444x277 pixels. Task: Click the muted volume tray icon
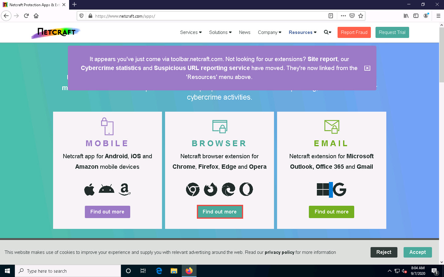(x=404, y=271)
